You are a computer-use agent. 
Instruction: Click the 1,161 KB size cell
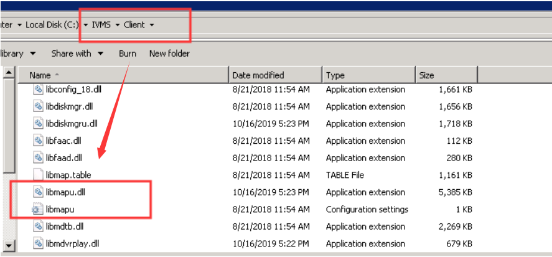click(x=456, y=175)
